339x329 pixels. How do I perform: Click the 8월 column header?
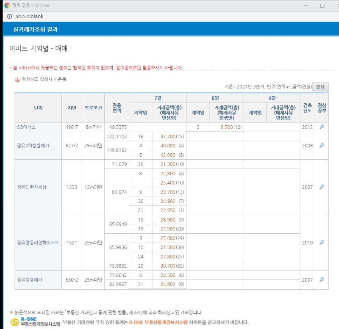(215, 98)
